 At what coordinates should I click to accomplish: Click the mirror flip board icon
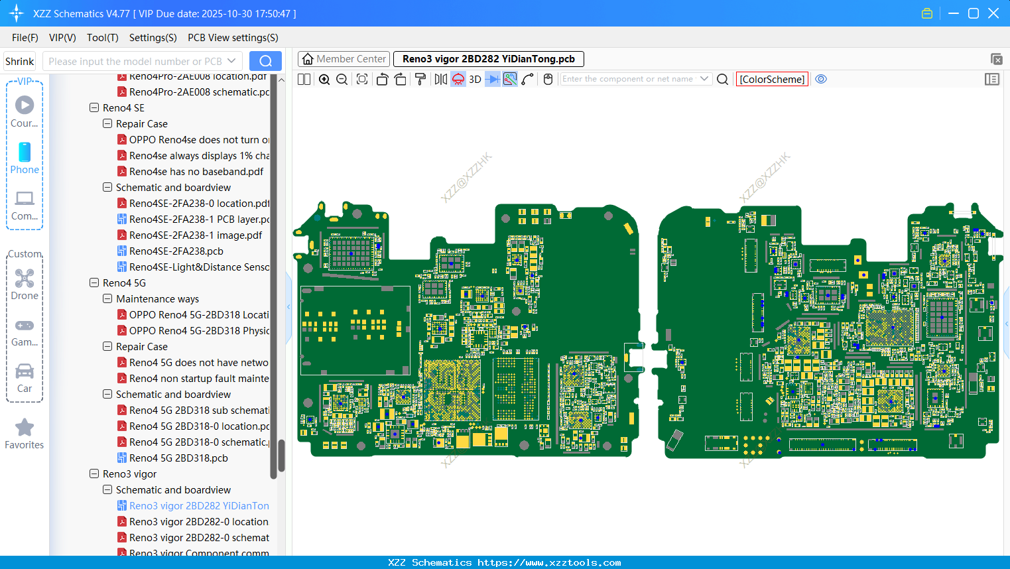[440, 80]
